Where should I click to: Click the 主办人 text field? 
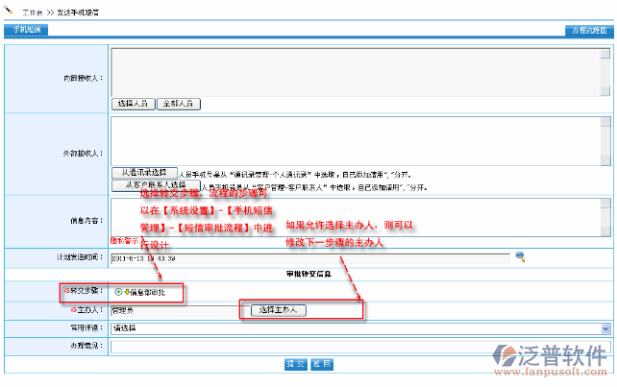click(173, 310)
